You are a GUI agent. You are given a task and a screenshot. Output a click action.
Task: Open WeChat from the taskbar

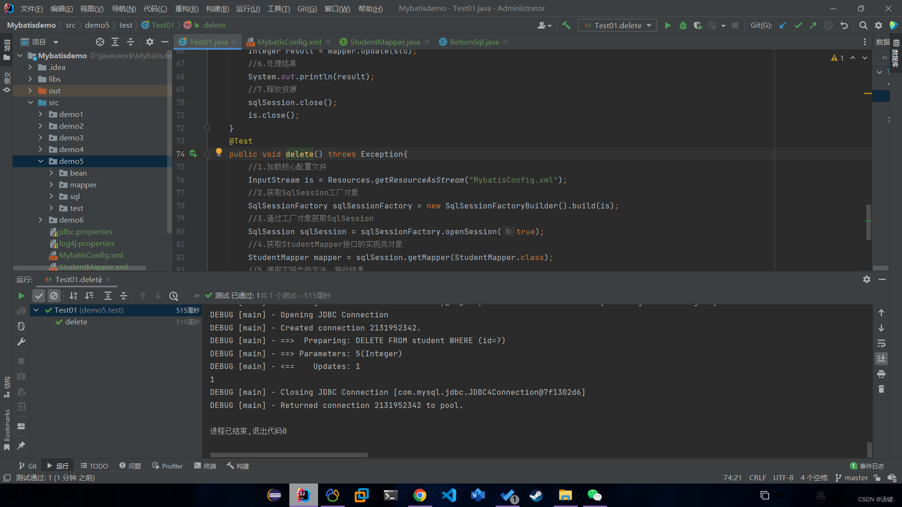pos(594,495)
